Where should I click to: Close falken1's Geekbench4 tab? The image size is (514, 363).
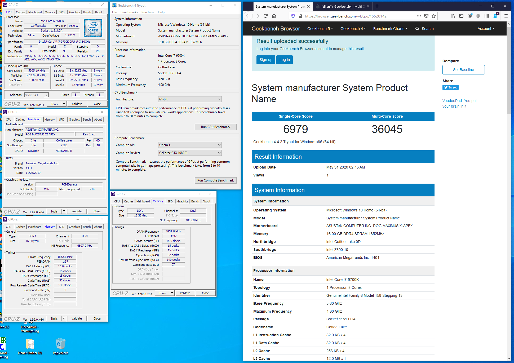[x=368, y=6]
